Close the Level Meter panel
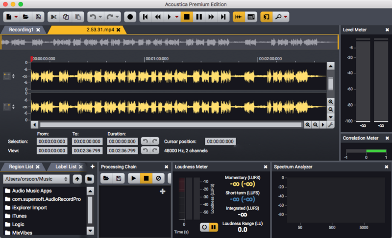 click(387, 30)
